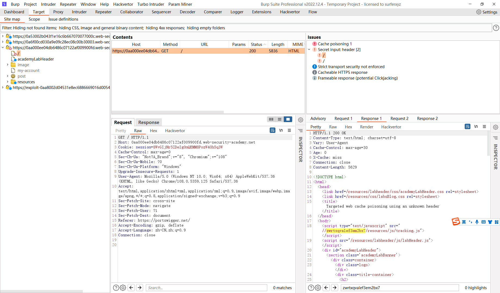Toggle non-printable characters \n in Request editor
The width and height of the screenshot is (500, 293).
click(x=281, y=130)
